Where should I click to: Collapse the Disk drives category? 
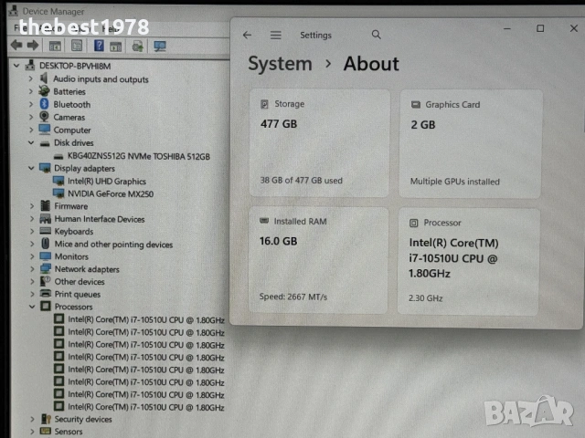pyautogui.click(x=31, y=143)
